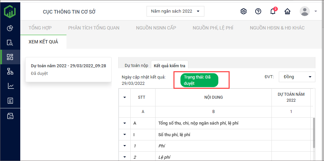Open the ĐVT Đồng unit dropdown

(x=297, y=77)
